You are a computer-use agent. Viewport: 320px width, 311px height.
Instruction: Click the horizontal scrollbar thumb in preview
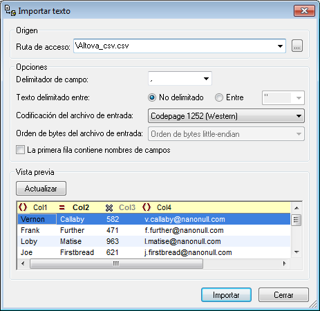point(116,263)
